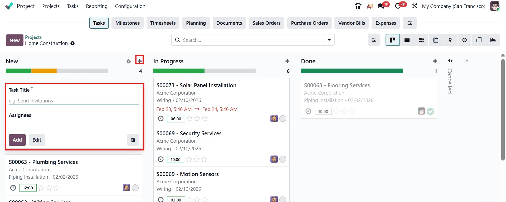Add a task in In Progress column
This screenshot has height=202, width=506.
[x=287, y=61]
